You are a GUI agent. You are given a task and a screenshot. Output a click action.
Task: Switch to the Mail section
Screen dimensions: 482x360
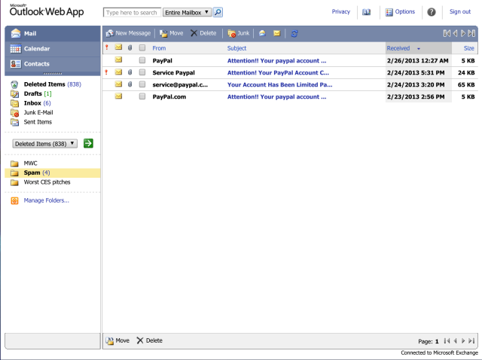pyautogui.click(x=53, y=33)
